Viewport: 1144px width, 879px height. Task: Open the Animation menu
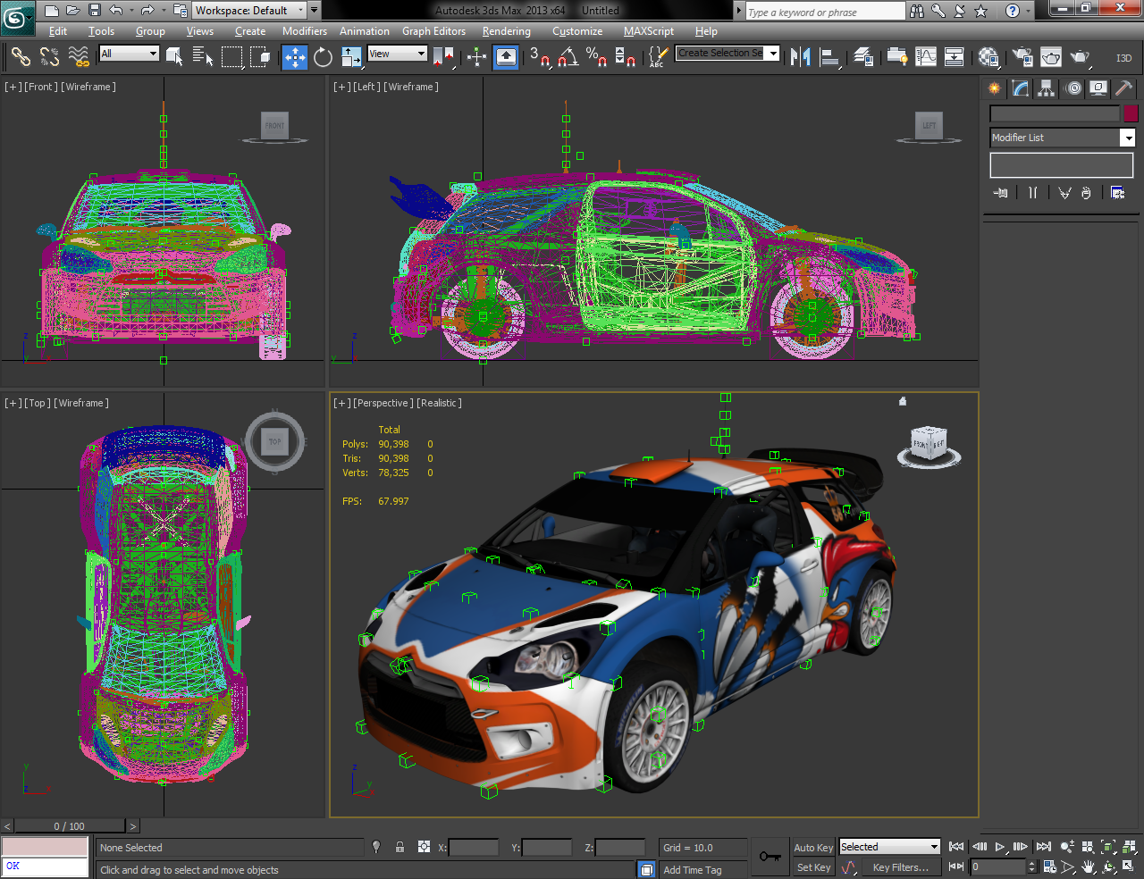tap(364, 31)
